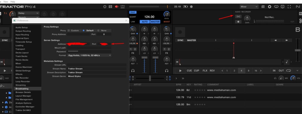Image resolution: width=302 pixels, height=114 pixels.
Task: Open Controller Manager preferences page
Action: pyautogui.click(x=25, y=107)
